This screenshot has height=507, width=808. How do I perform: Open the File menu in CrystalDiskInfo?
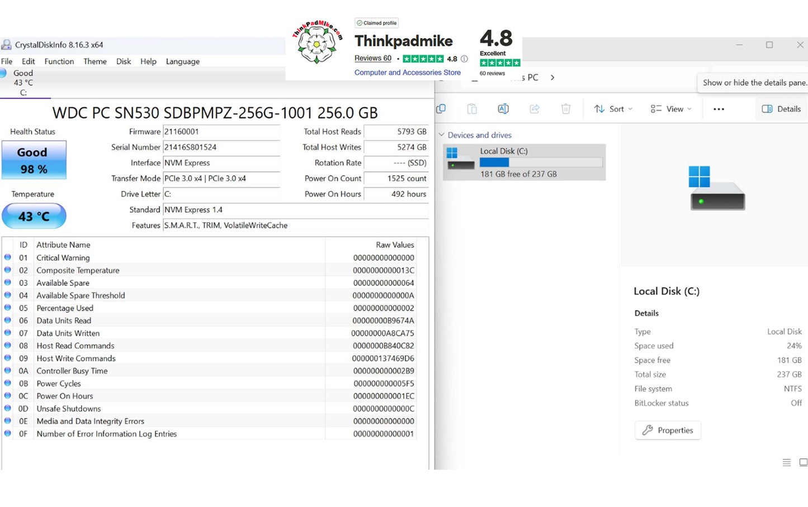(x=7, y=61)
